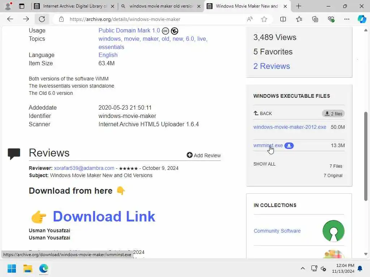Activate Read aloud icon in address bar
Viewport: 370px width, 277px height.
click(x=250, y=19)
